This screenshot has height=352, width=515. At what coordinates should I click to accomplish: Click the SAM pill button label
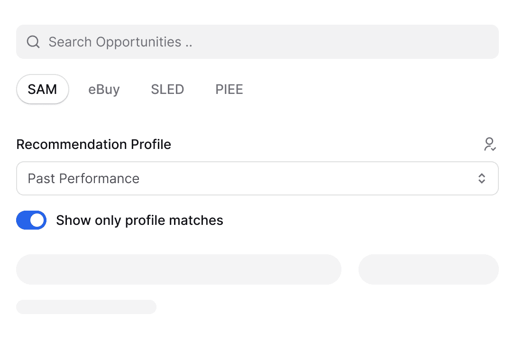click(42, 89)
